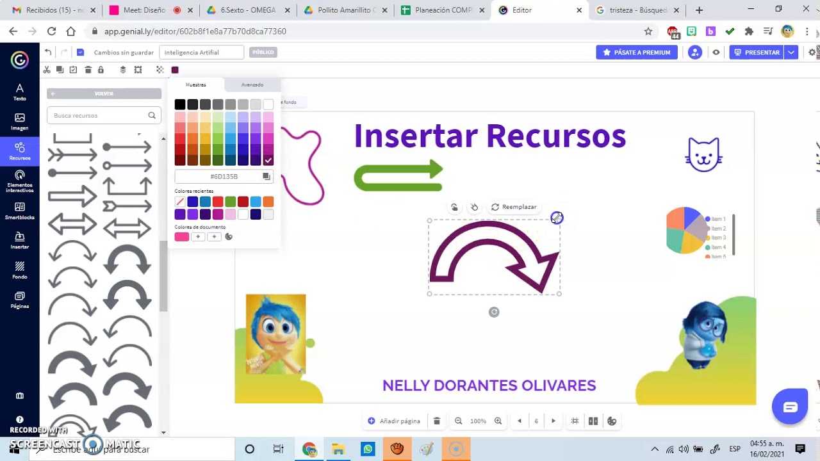Click the Busca recursos search field
Viewport: 820px width, 461px height.
(x=104, y=115)
